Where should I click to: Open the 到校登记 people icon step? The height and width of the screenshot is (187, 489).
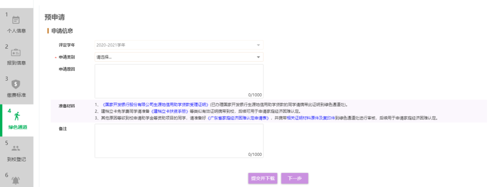tap(15, 148)
